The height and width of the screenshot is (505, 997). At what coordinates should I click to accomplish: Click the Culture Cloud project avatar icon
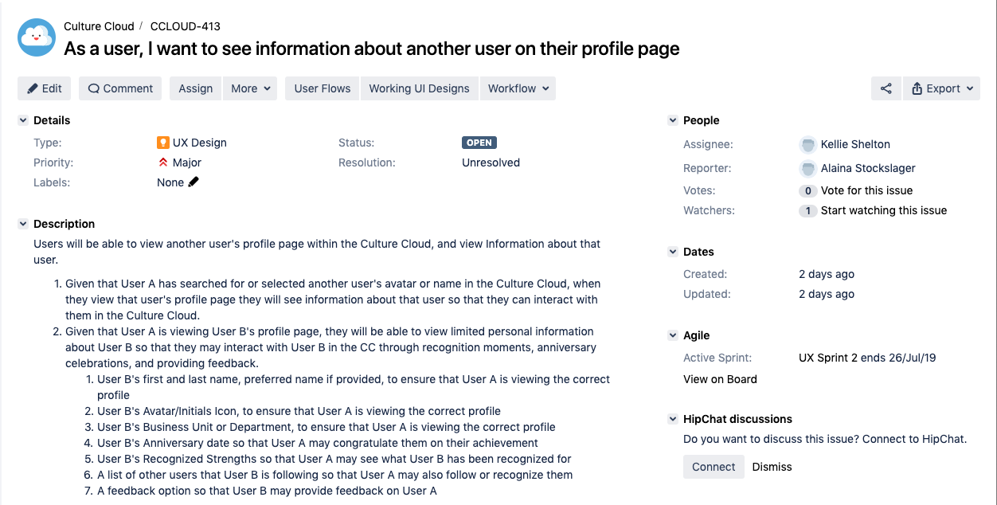(37, 37)
